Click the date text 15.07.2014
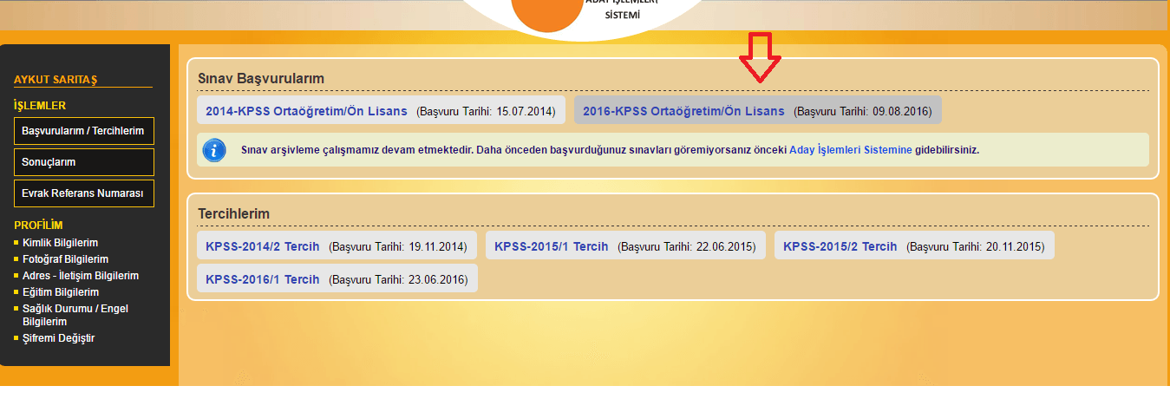This screenshot has width=1170, height=399. [x=524, y=112]
